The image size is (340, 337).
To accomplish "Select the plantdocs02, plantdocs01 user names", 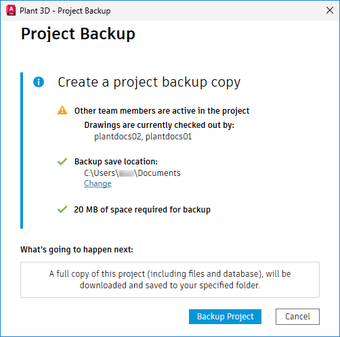I will pos(143,137).
